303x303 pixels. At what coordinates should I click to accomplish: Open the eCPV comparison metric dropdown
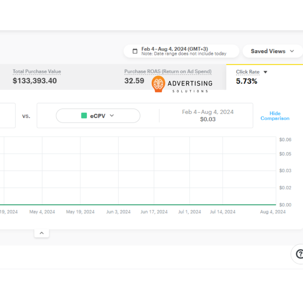pyautogui.click(x=98, y=116)
